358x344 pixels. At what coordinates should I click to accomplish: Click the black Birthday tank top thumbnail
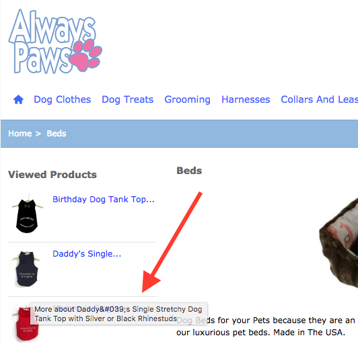pyautogui.click(x=27, y=214)
